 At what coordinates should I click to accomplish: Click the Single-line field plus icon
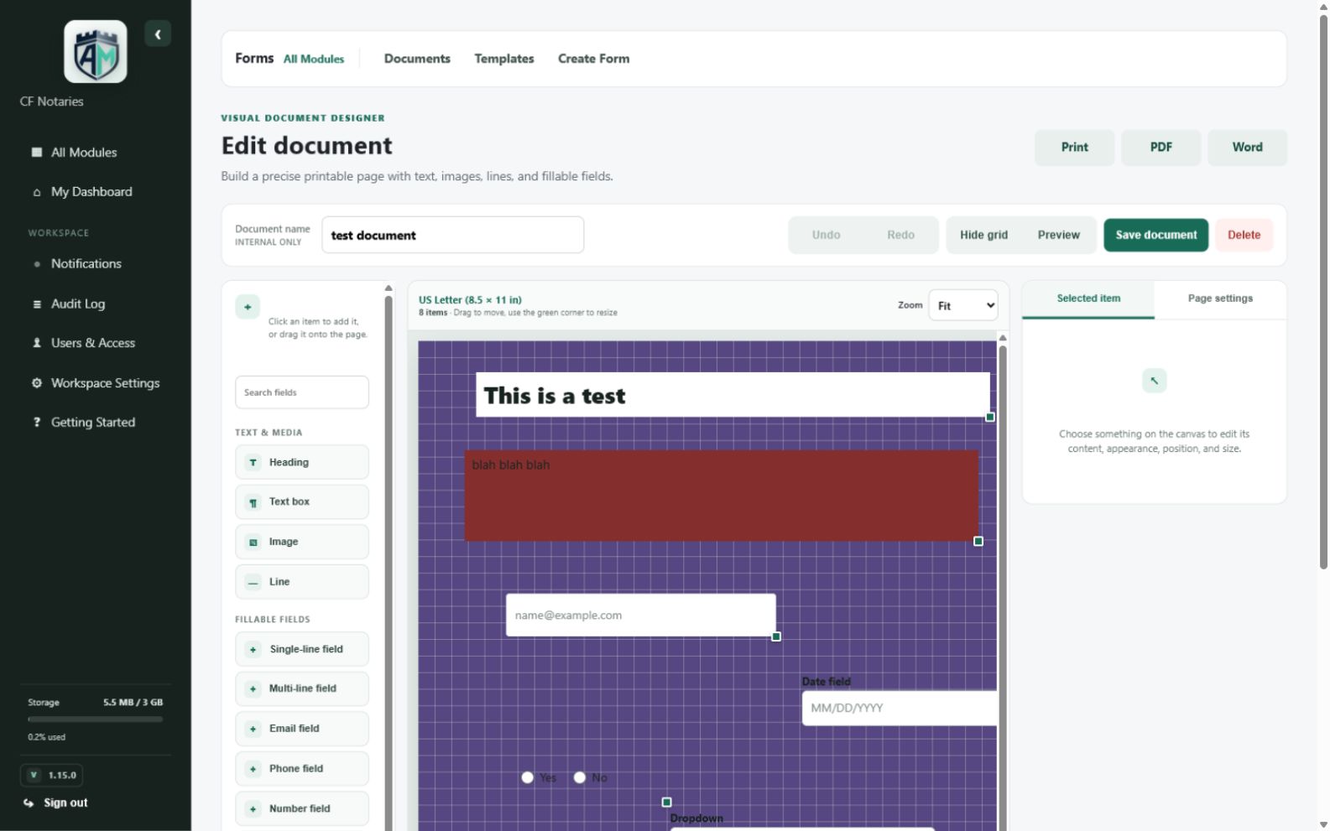point(253,650)
